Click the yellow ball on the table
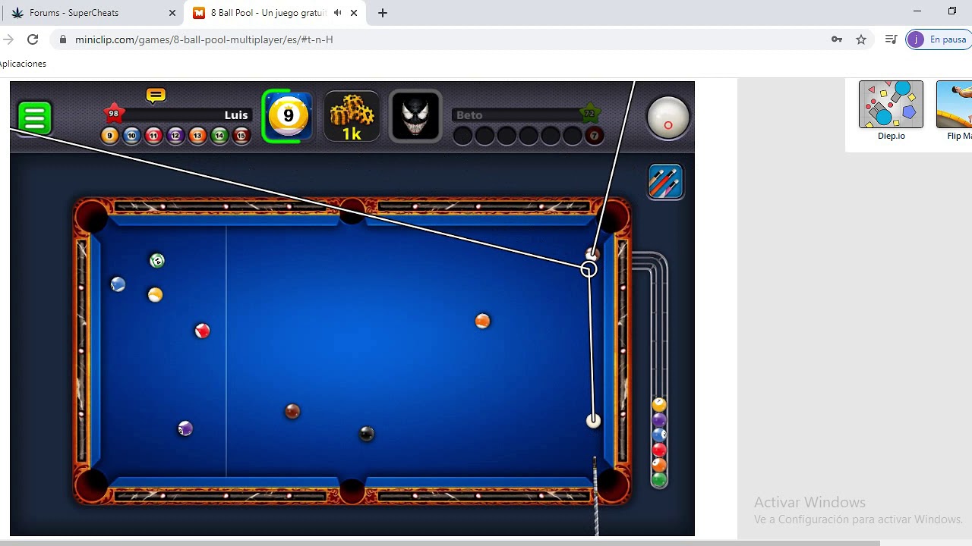 point(155,295)
